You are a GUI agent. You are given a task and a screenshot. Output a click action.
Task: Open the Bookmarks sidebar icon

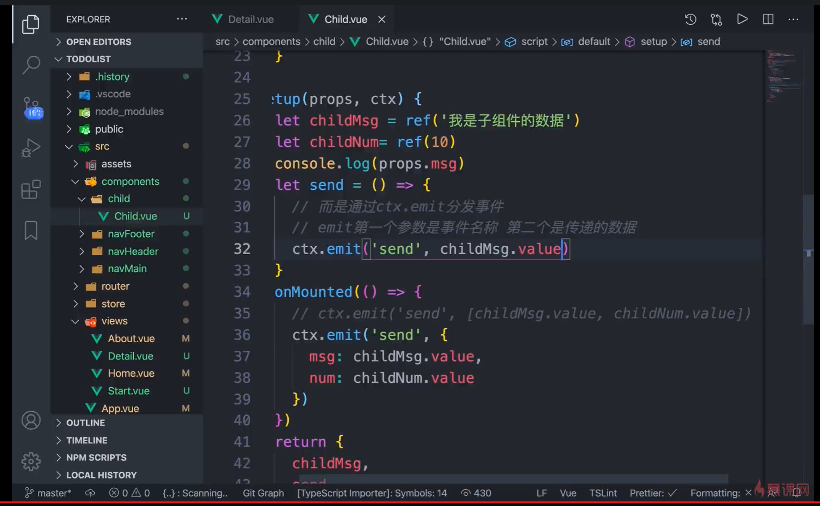click(31, 230)
